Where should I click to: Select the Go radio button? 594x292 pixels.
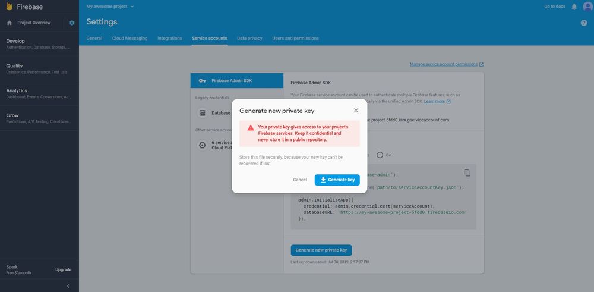pyautogui.click(x=380, y=155)
